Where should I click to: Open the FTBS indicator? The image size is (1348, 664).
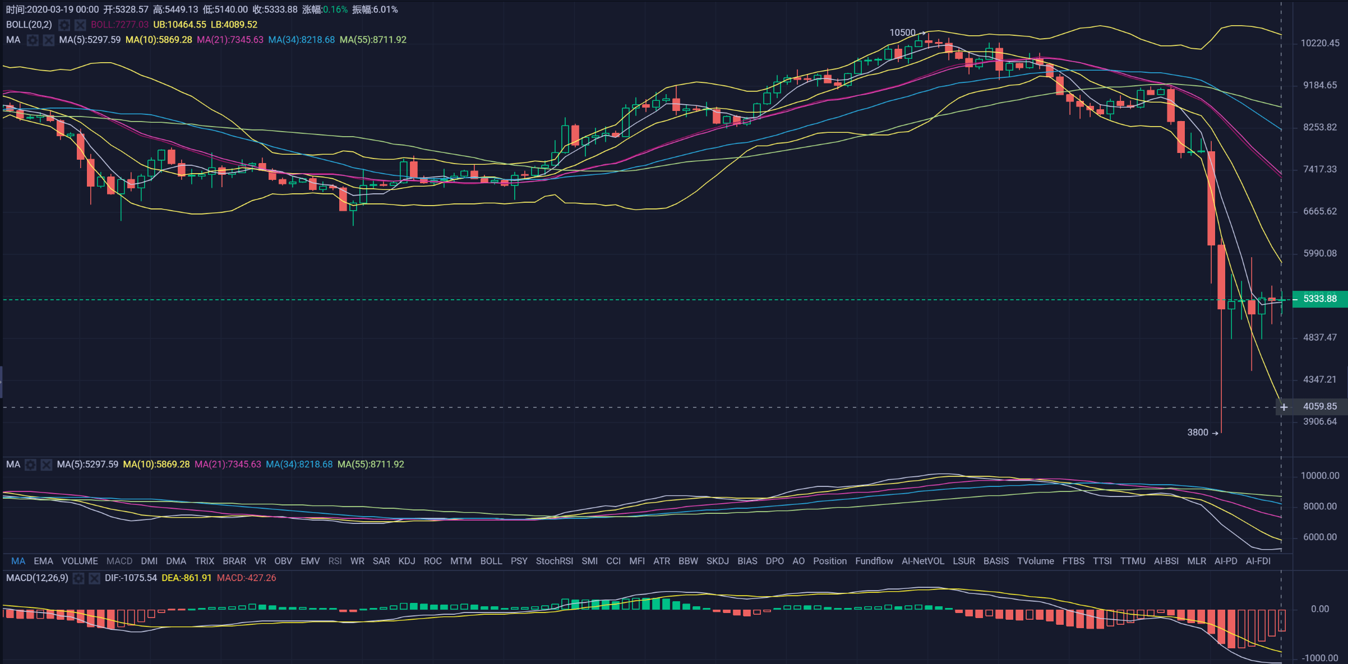(1073, 561)
